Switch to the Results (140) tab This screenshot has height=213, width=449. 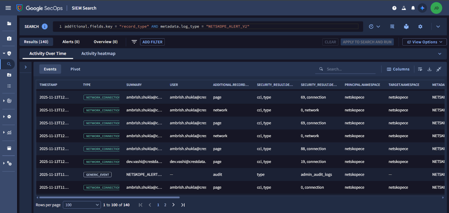(36, 42)
